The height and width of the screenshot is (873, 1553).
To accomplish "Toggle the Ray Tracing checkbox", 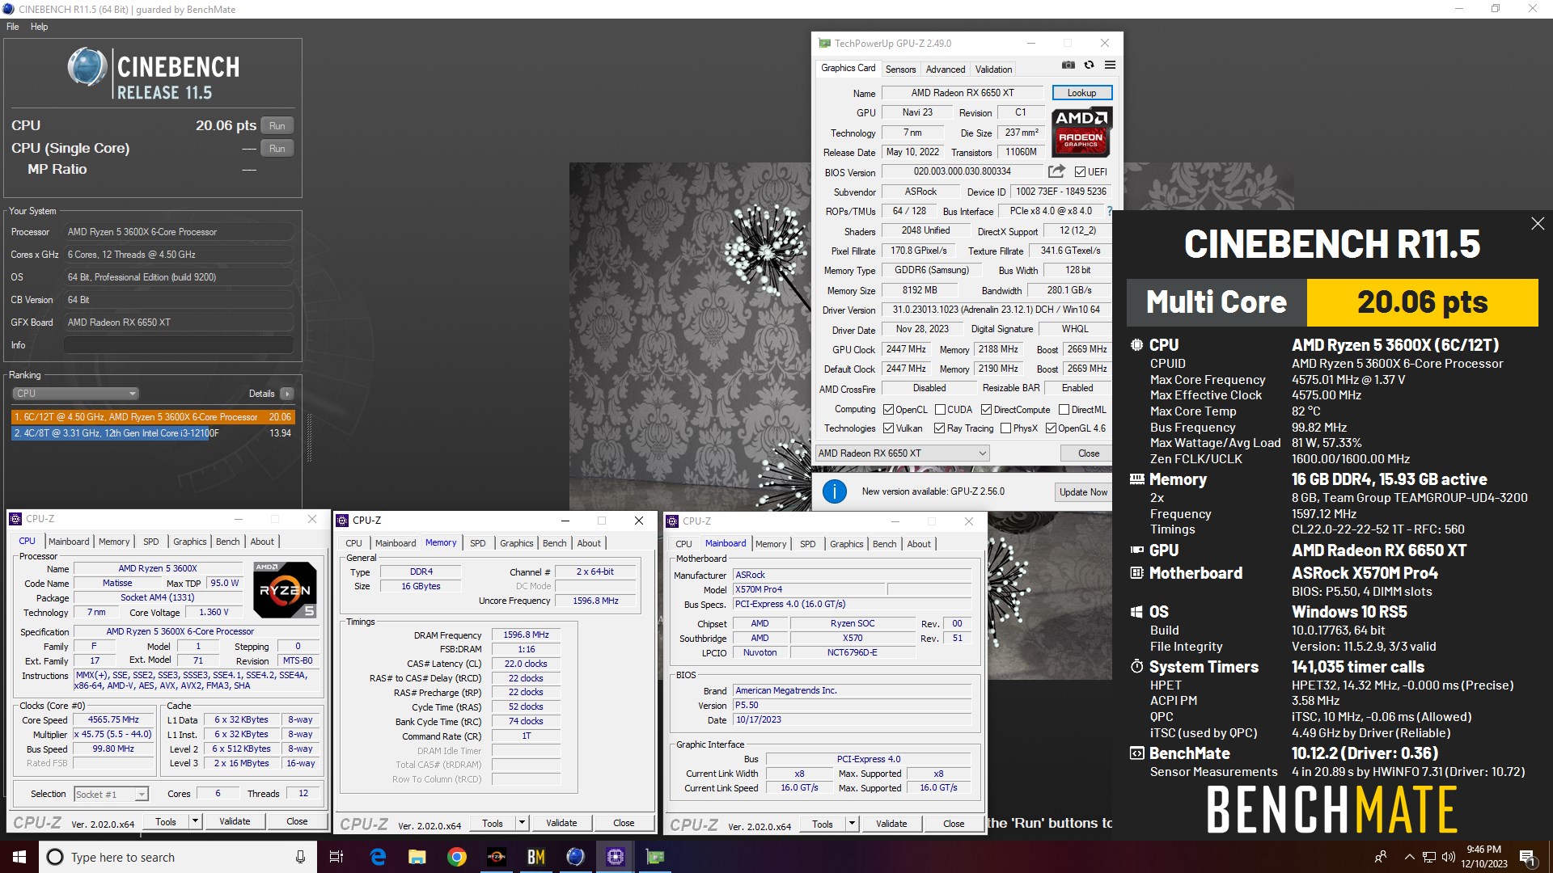I will coord(939,428).
